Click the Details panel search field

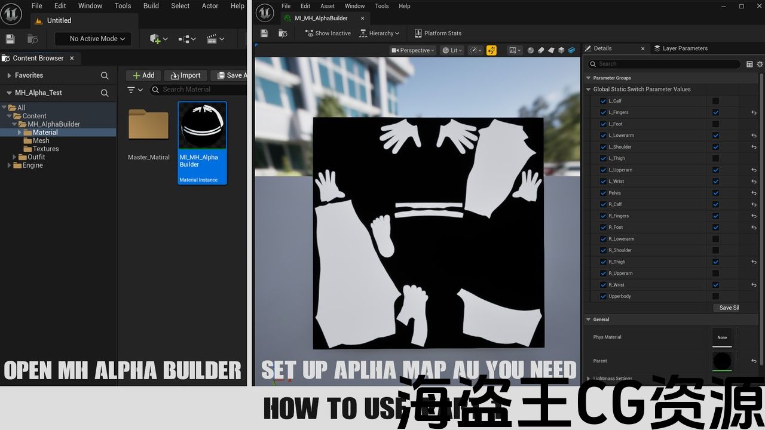663,64
